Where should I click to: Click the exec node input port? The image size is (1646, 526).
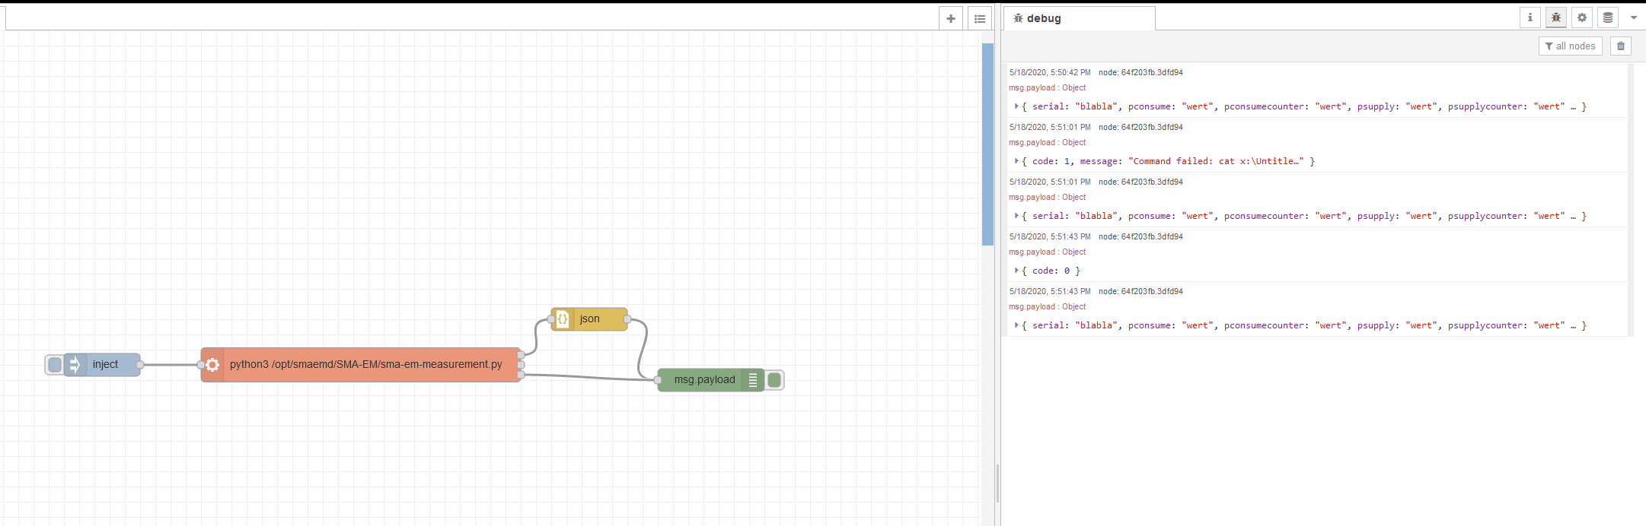[x=201, y=365]
